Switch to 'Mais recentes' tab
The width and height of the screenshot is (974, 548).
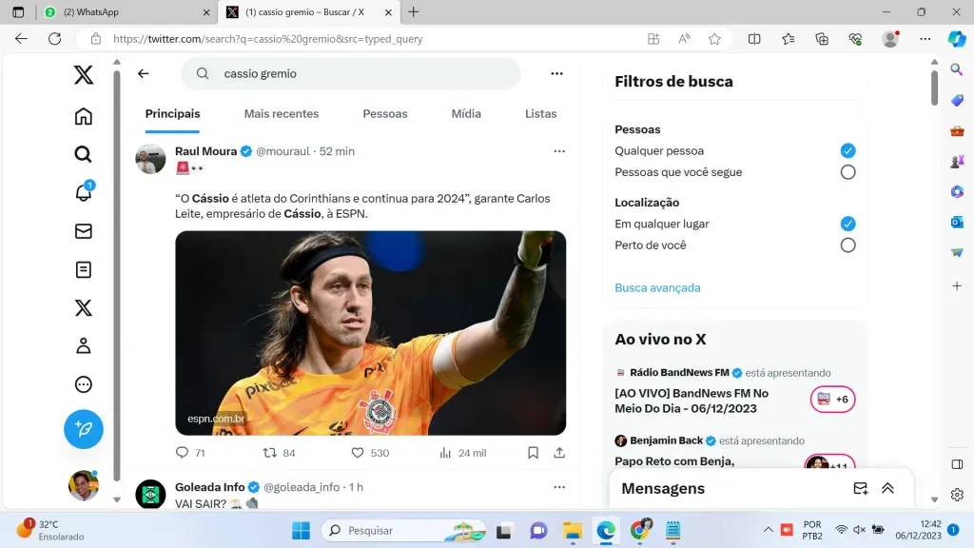click(282, 113)
